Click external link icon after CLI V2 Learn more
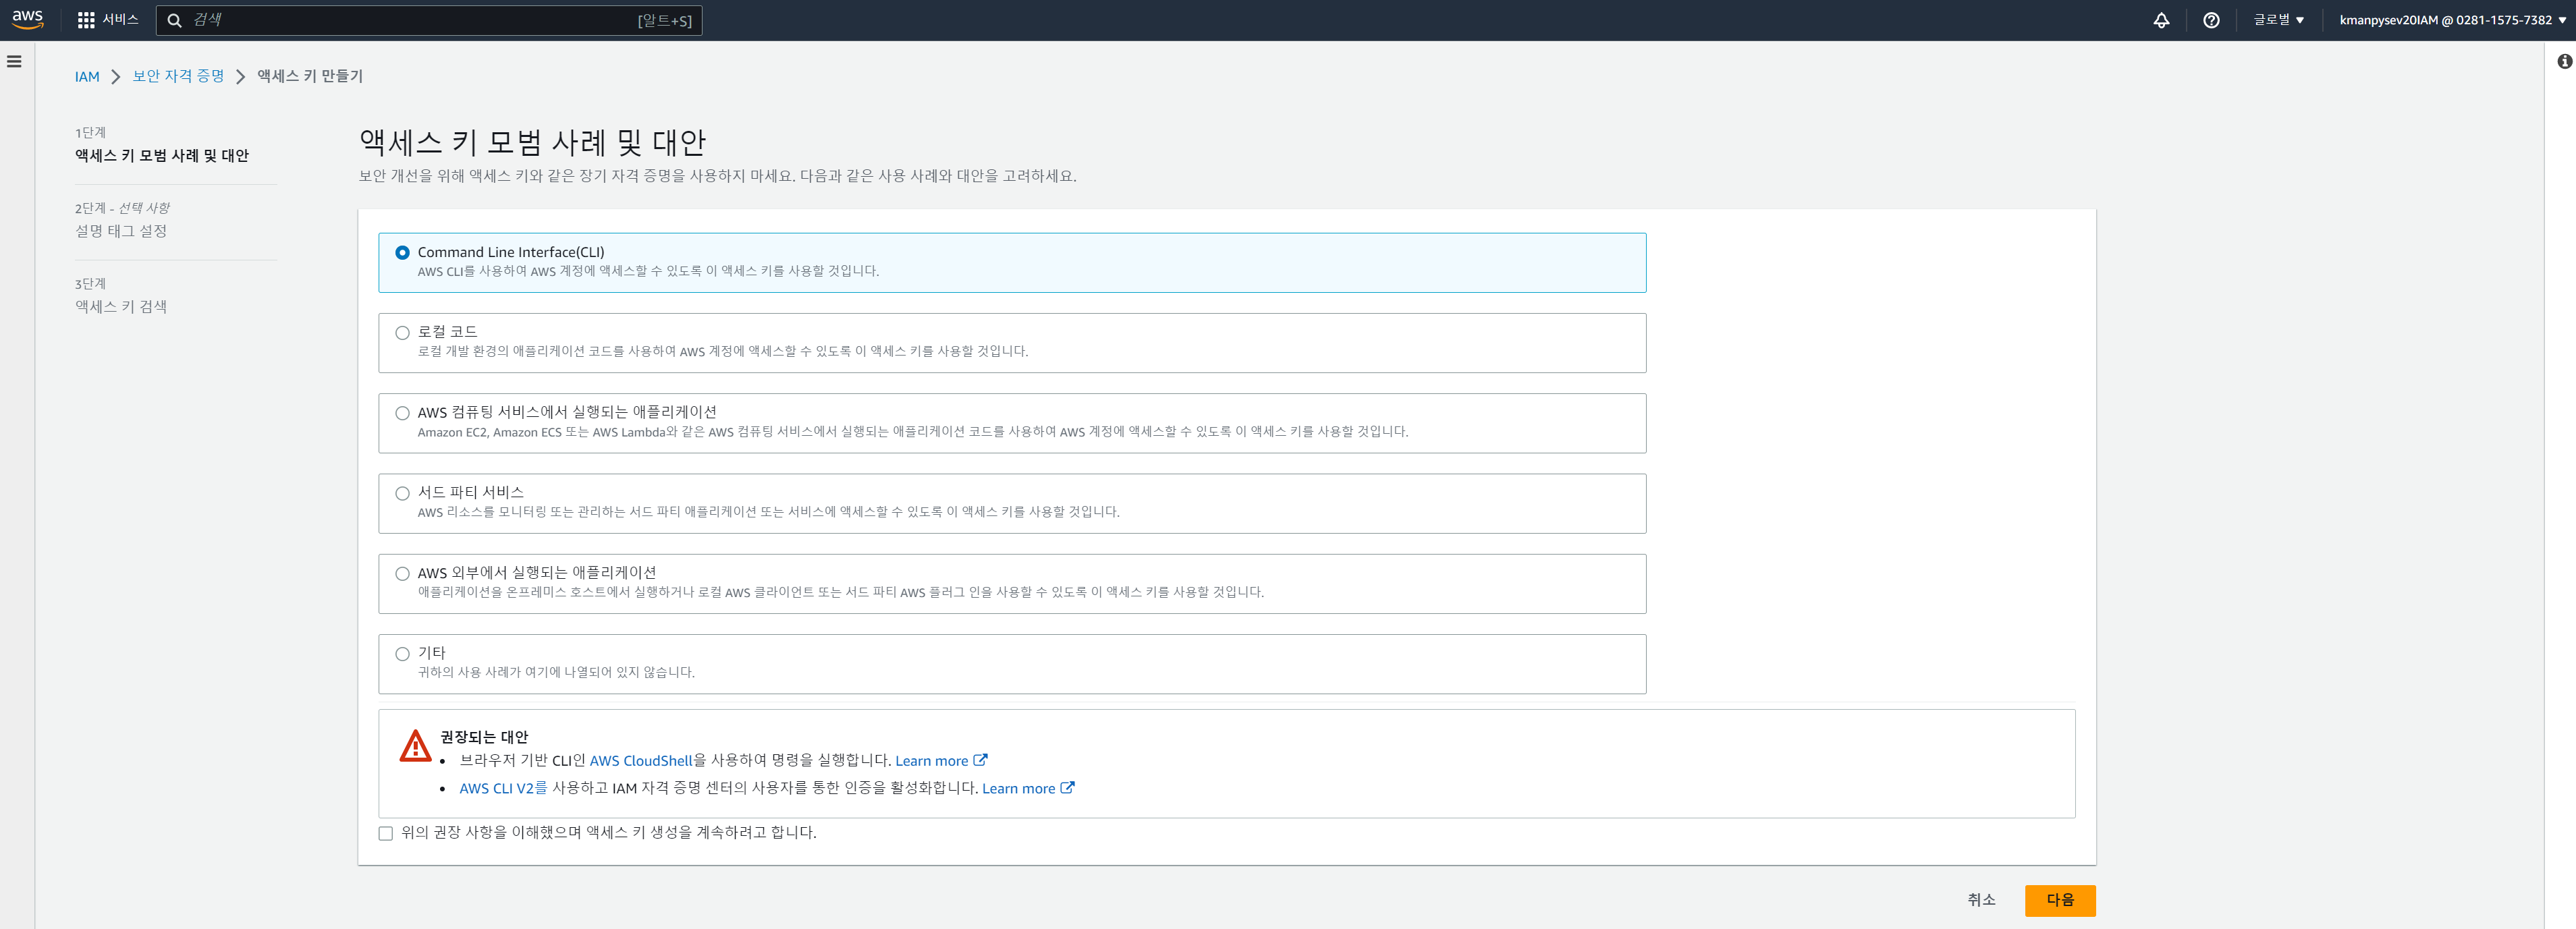Image resolution: width=2576 pixels, height=929 pixels. click(x=1068, y=788)
